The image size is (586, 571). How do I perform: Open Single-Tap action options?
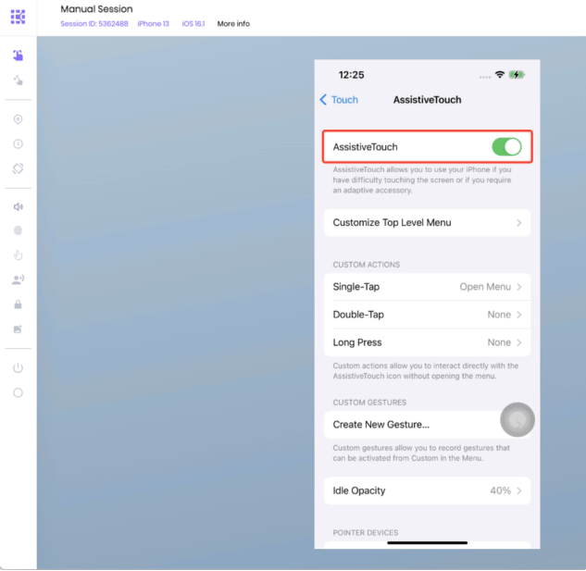tap(427, 287)
